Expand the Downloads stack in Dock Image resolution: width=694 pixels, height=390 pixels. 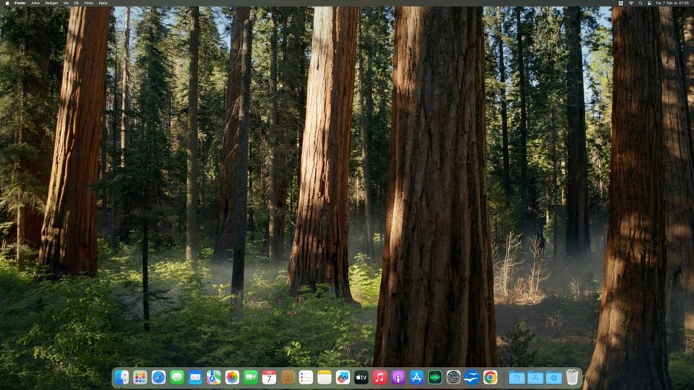pos(554,377)
